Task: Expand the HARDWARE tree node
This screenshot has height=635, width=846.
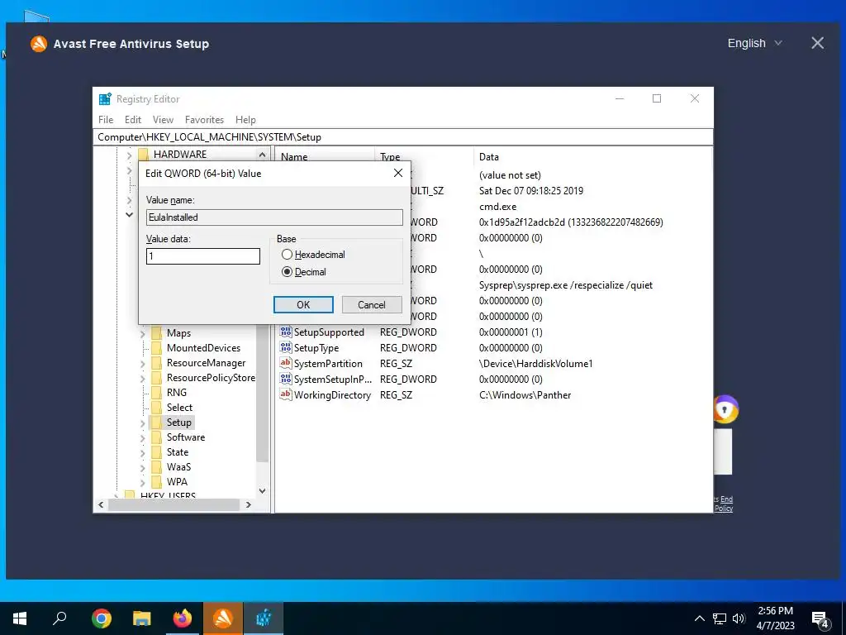Action: tap(129, 155)
